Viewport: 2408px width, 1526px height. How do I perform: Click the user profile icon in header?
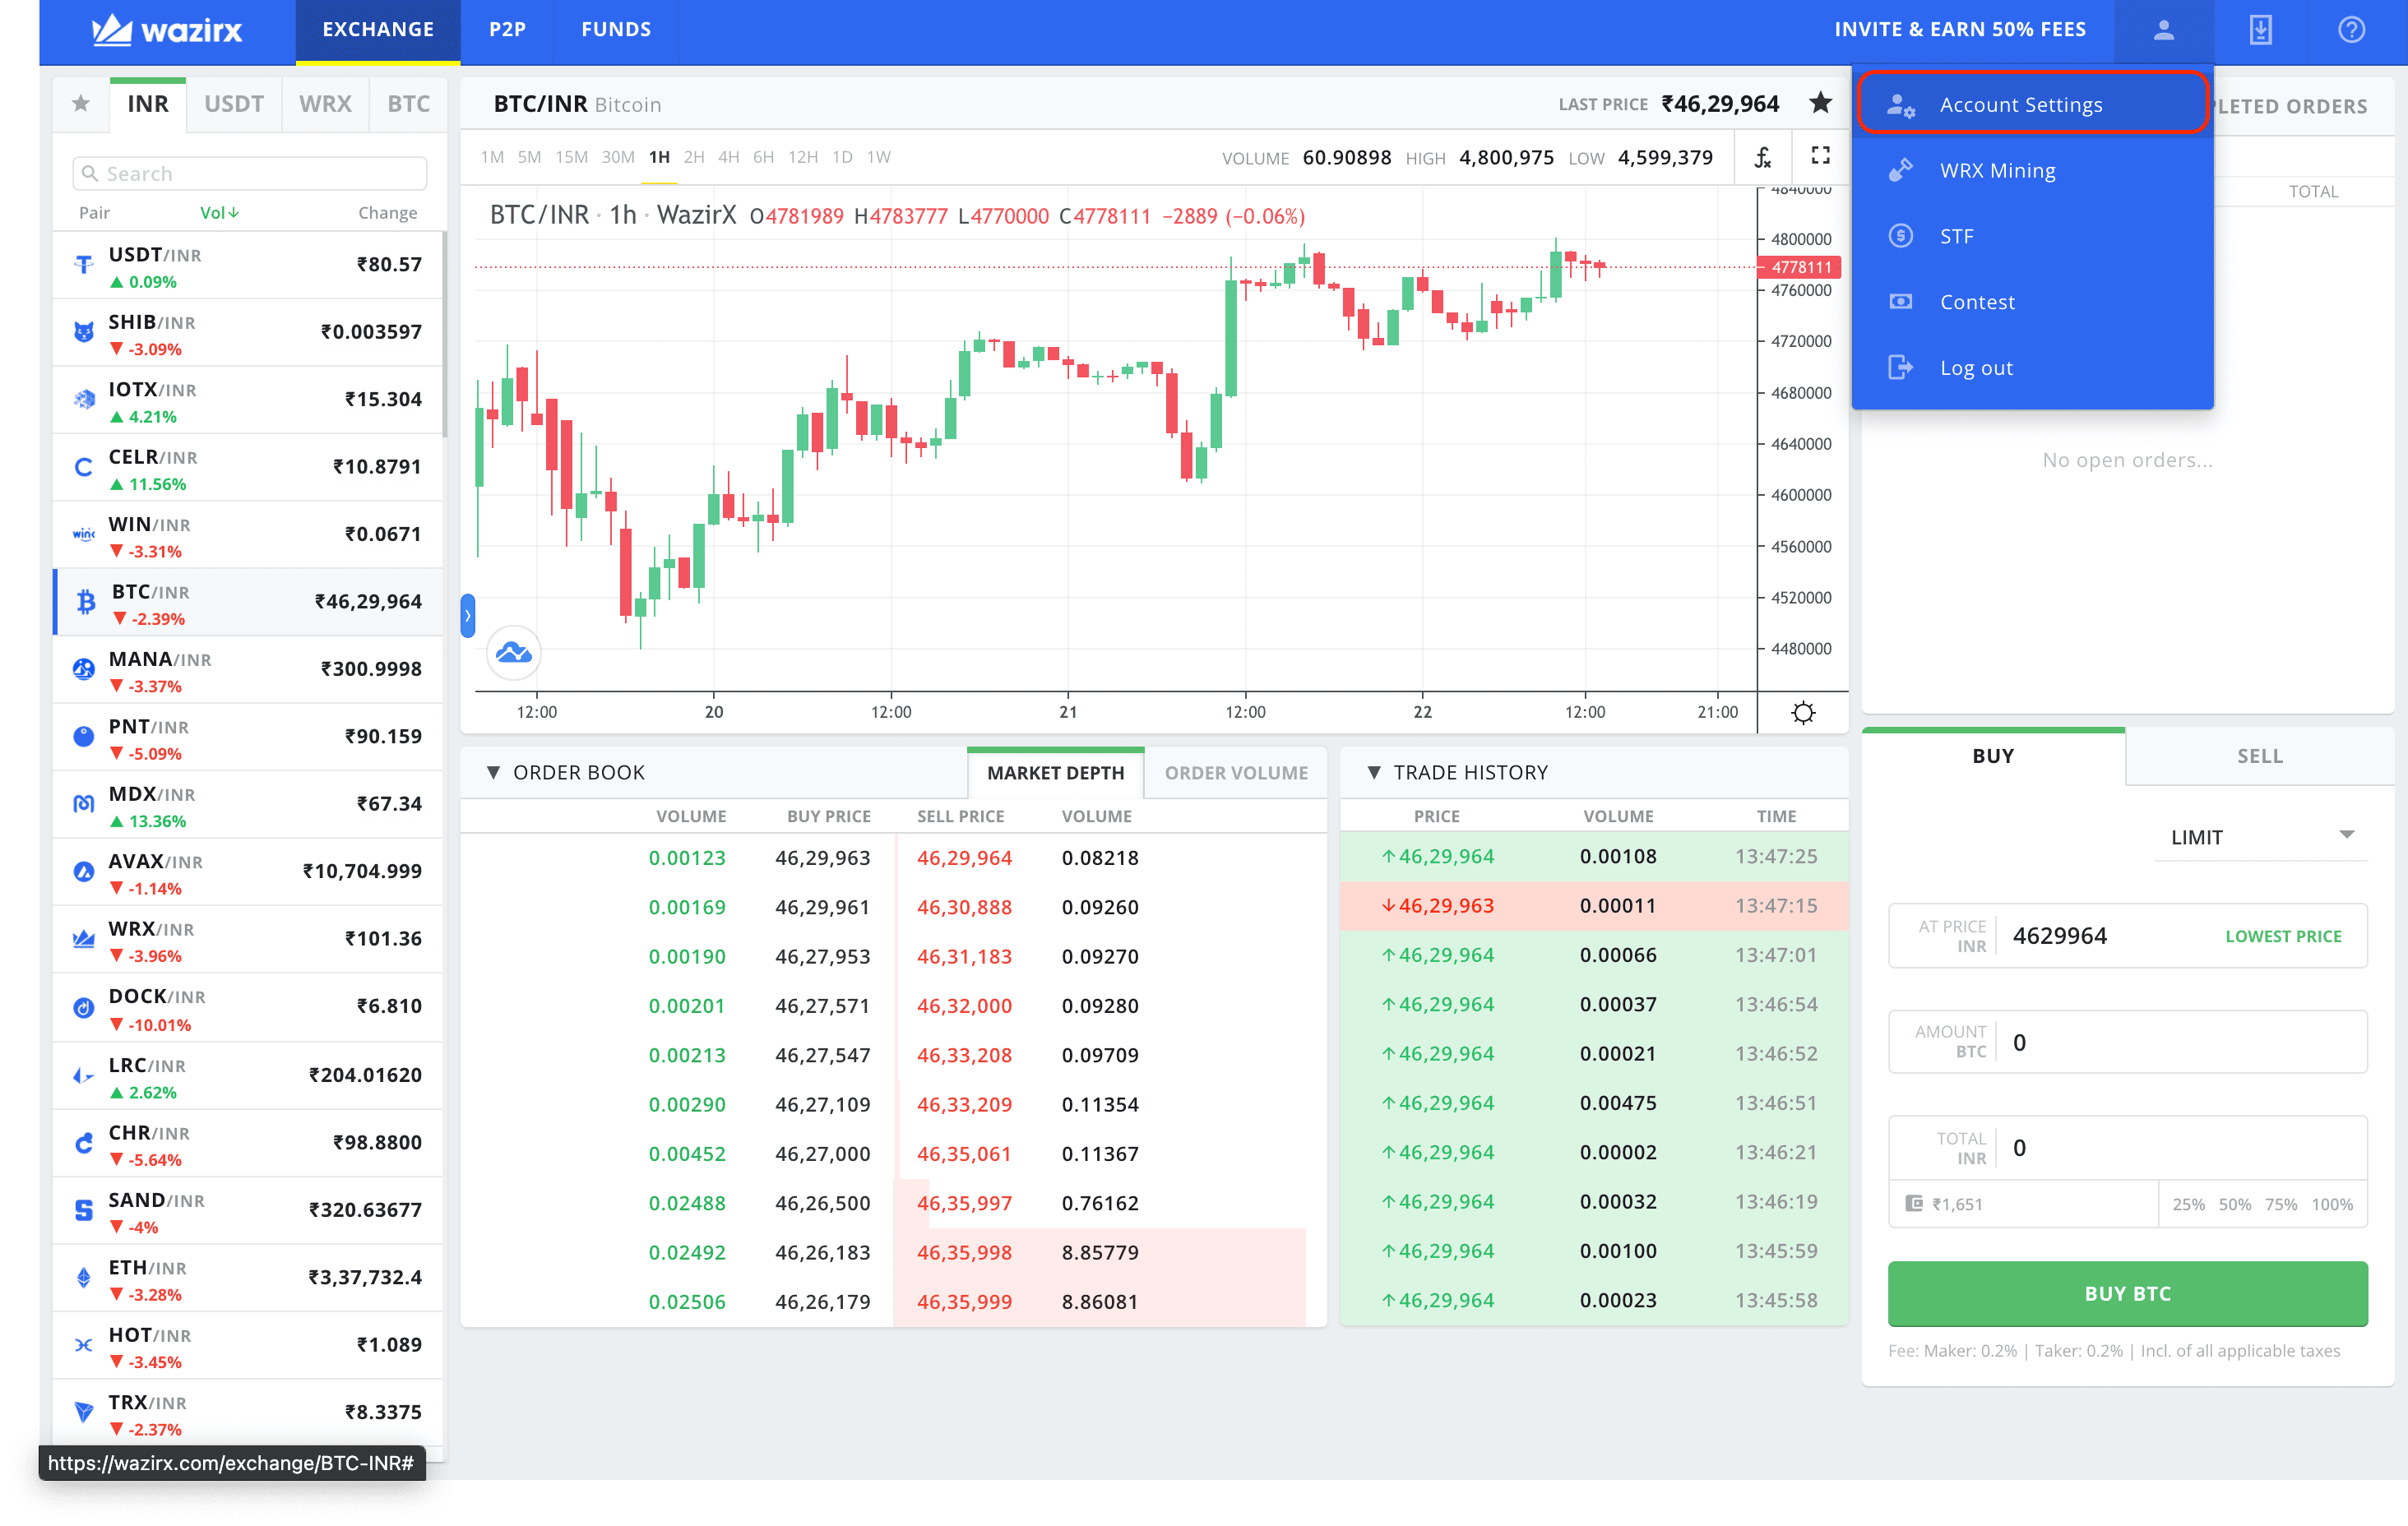2163,30
